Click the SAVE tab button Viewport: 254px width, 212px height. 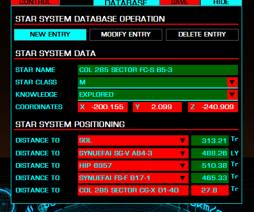click(180, 3)
